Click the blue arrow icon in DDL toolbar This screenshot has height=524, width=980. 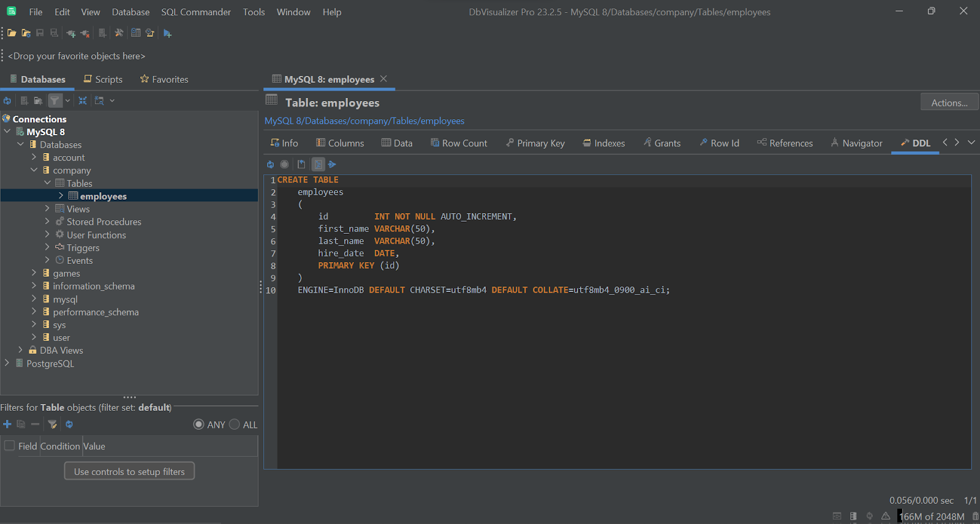pos(332,164)
